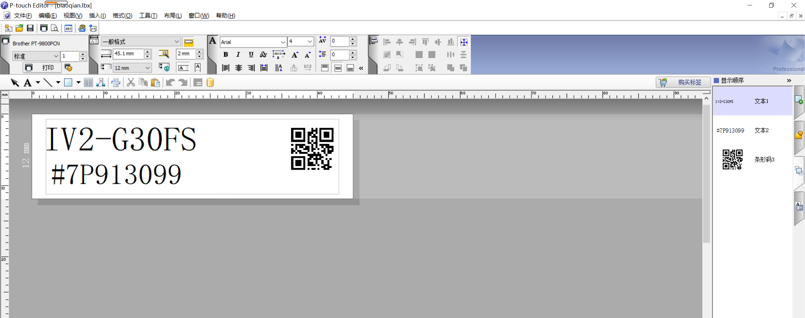Open the 布局(L) menu

173,16
